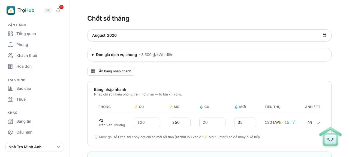Click the TIÊU THỤ column header
Screen dimensions: 349x157
coord(273,107)
